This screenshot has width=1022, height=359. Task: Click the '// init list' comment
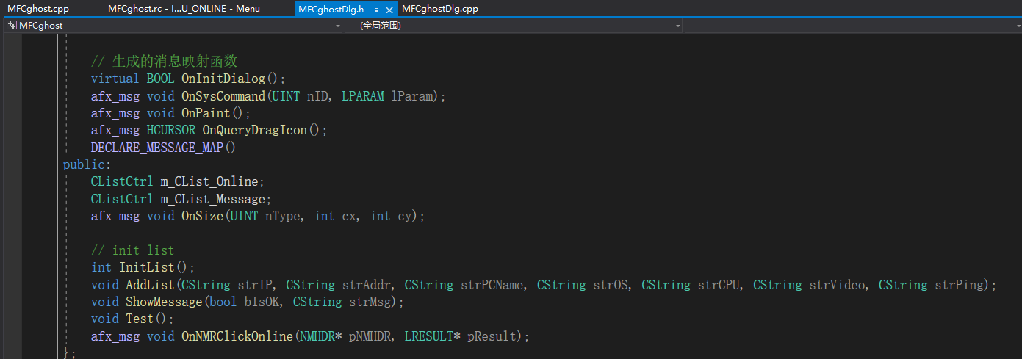[132, 250]
